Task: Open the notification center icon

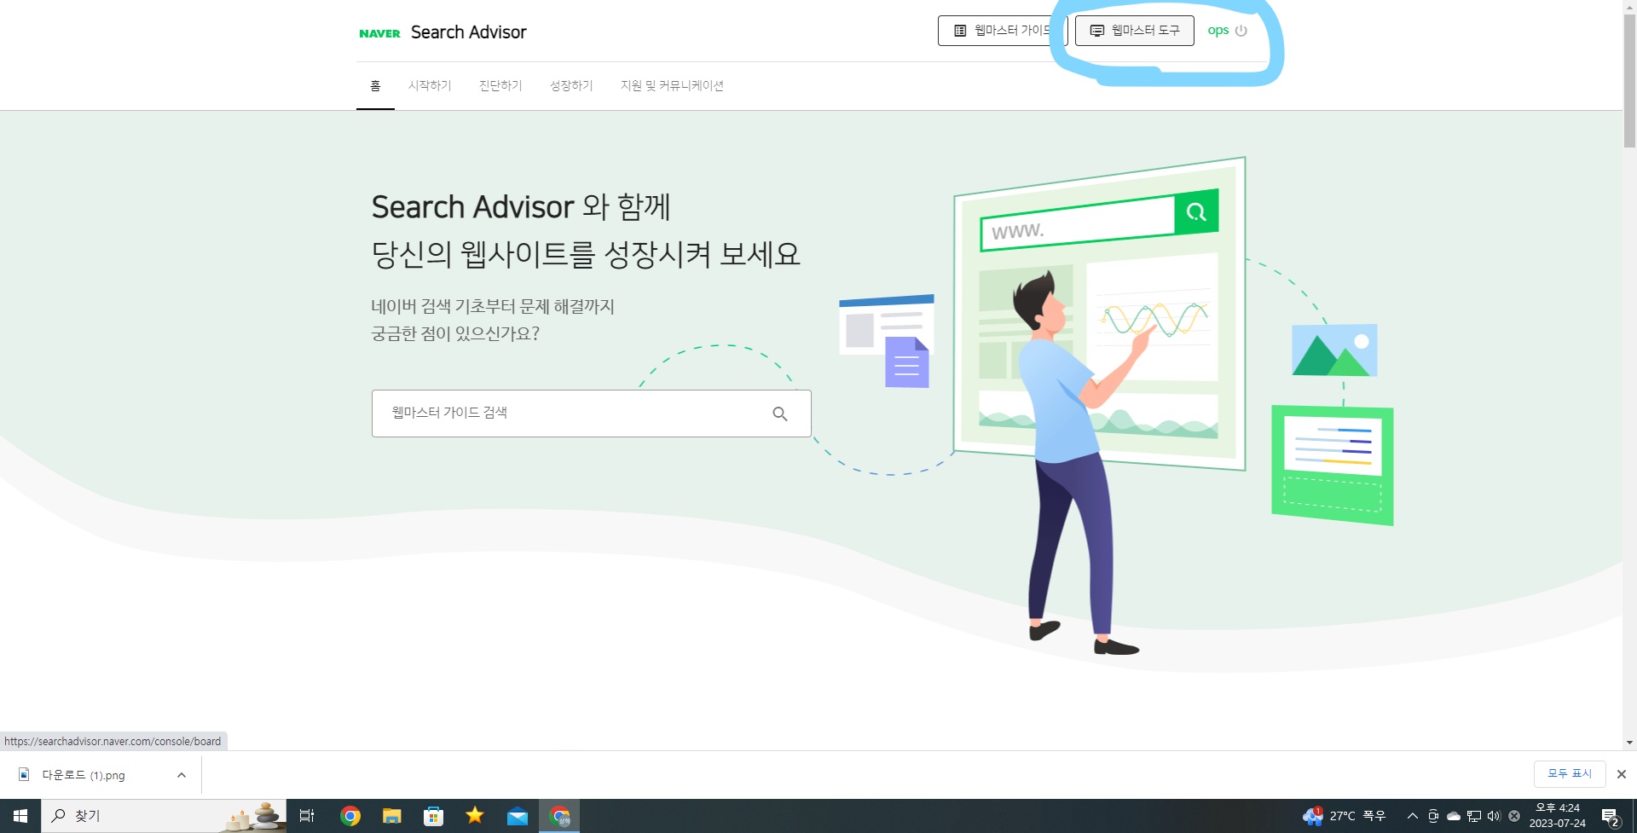Action: 1611,817
